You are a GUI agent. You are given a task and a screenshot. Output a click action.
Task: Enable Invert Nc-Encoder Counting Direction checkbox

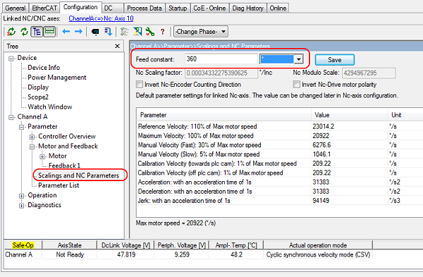tap(140, 85)
